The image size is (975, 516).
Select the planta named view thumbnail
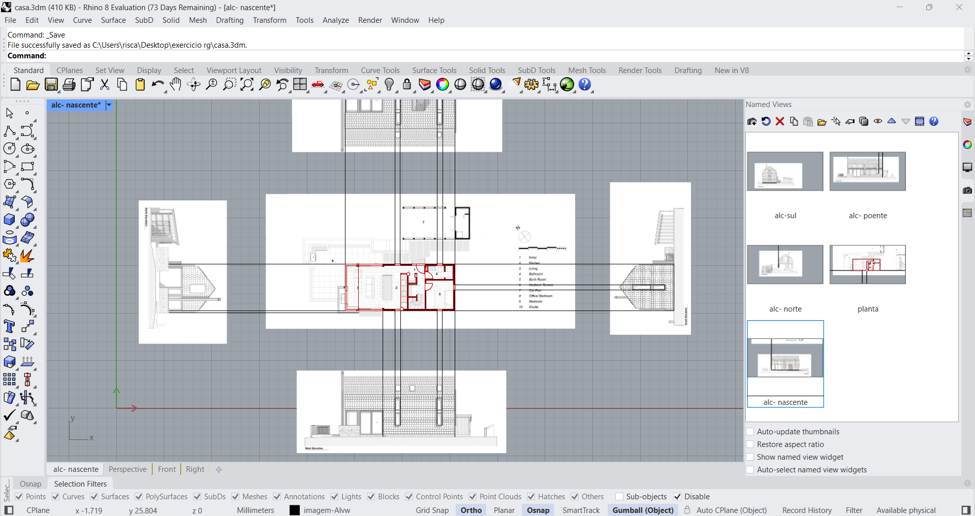click(867, 265)
